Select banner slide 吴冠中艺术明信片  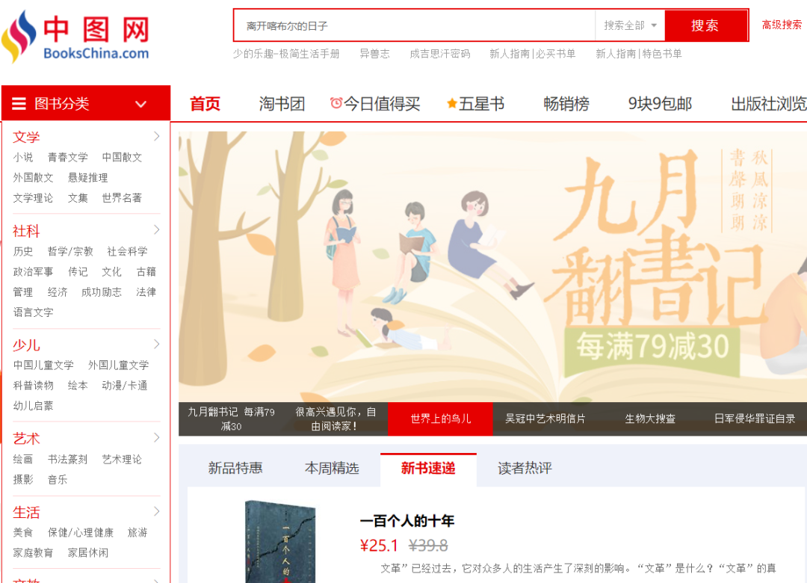pos(545,419)
